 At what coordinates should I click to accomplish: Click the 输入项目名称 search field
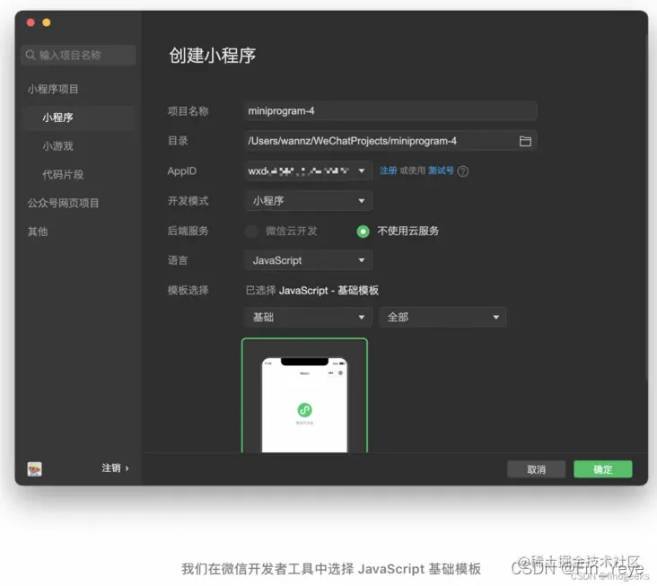click(x=78, y=56)
